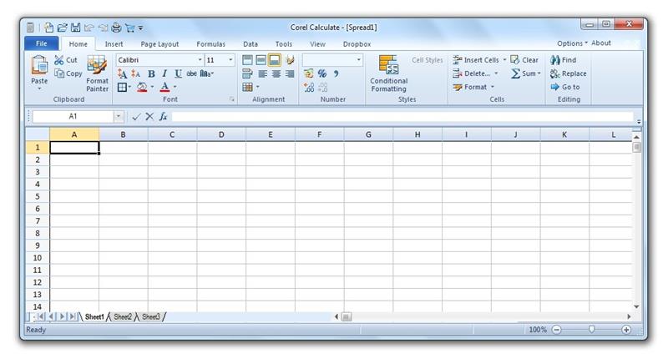The image size is (668, 364).
Task: Open the font size 11 dropdown
Action: [231, 60]
